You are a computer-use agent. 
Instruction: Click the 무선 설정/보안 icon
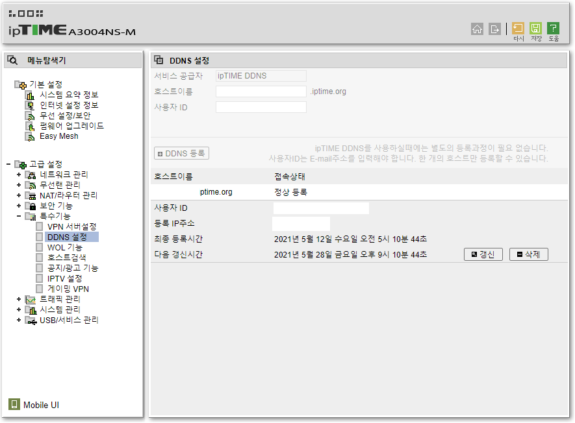click(x=30, y=115)
